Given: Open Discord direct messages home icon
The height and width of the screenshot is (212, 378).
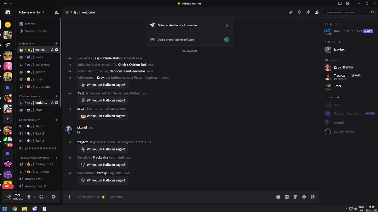Looking at the screenshot, I should (x=8, y=12).
